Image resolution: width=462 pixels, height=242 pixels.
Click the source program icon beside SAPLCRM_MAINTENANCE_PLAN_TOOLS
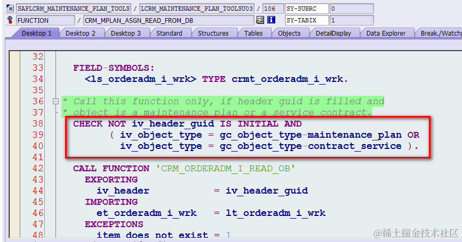pos(10,8)
